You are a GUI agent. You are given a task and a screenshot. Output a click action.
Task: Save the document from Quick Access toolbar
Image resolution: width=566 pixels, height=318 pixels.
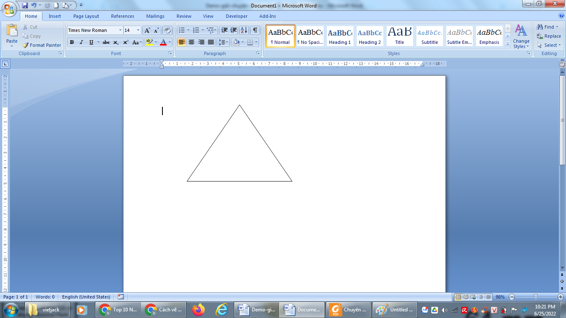[x=25, y=5]
